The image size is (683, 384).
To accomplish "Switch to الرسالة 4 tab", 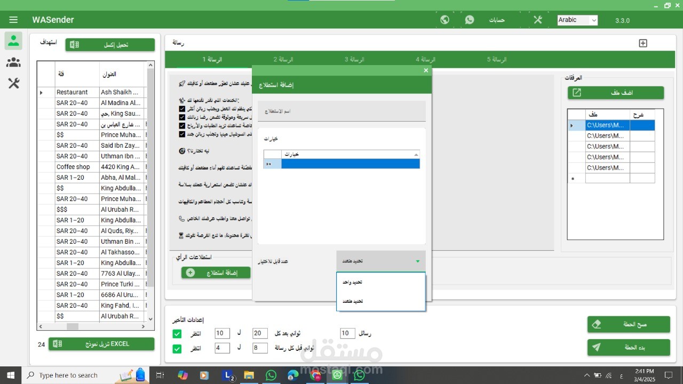I will 426,60.
